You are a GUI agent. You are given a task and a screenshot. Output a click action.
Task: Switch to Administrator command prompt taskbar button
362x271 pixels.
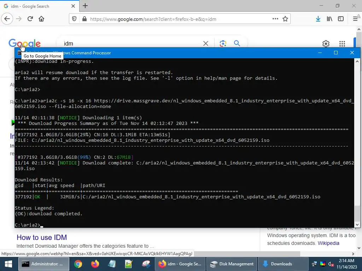click(43, 264)
